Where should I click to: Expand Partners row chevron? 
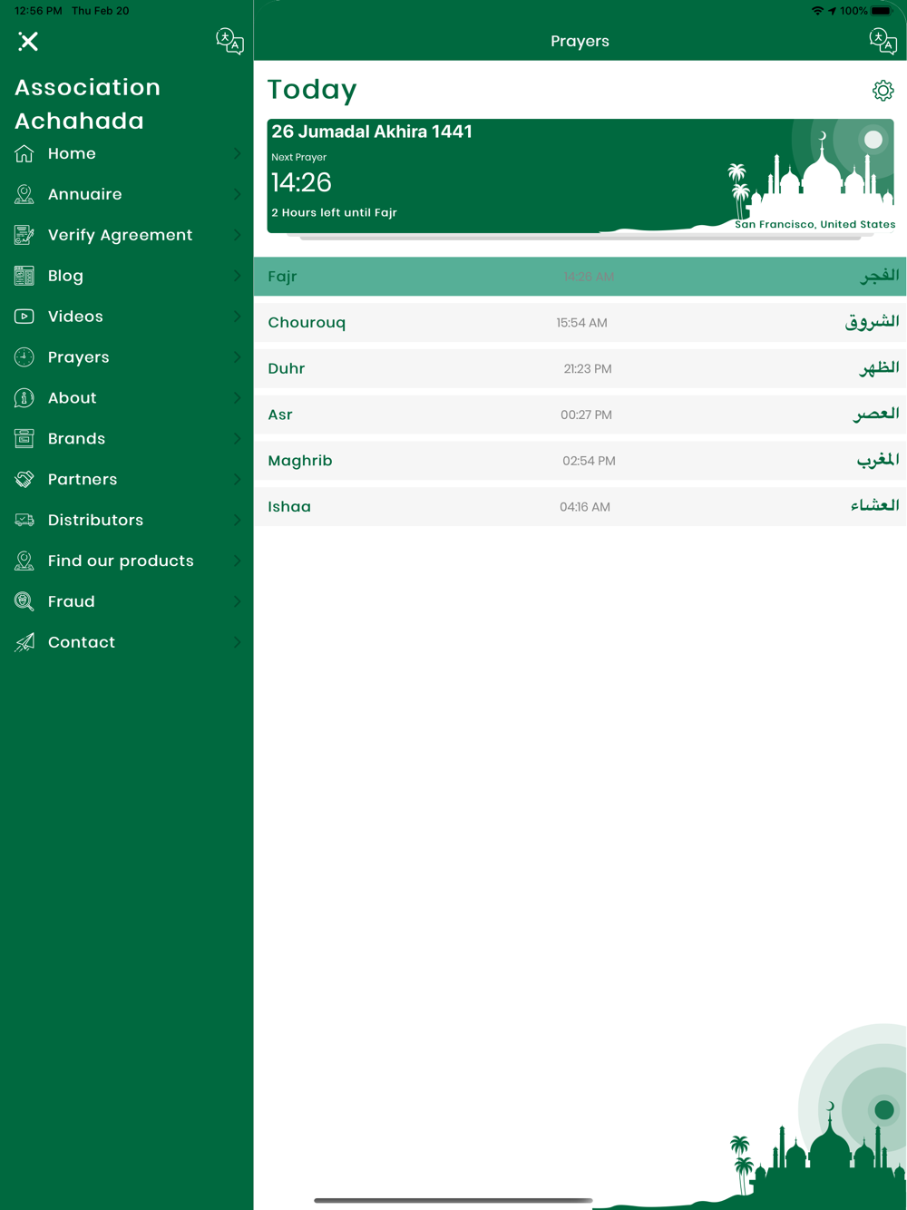point(238,479)
